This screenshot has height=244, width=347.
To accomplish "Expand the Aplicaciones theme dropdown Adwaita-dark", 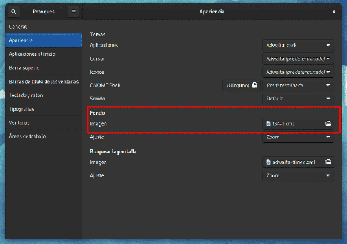I will pos(298,45).
